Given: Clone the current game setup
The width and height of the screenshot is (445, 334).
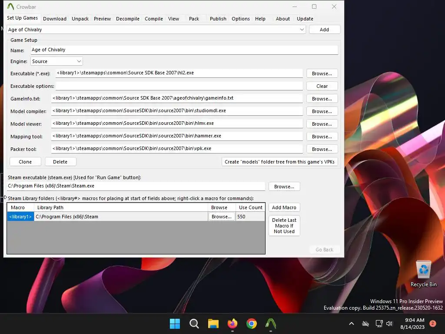Looking at the screenshot, I should pos(25,162).
